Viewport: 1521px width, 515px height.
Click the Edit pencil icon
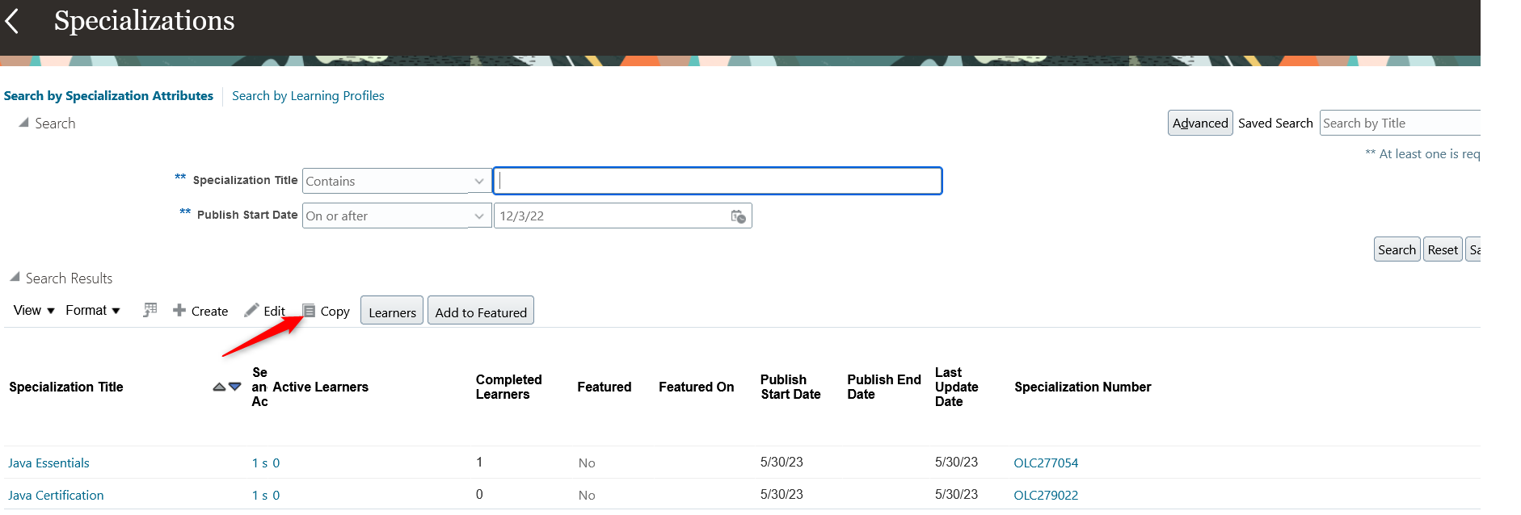(x=252, y=310)
